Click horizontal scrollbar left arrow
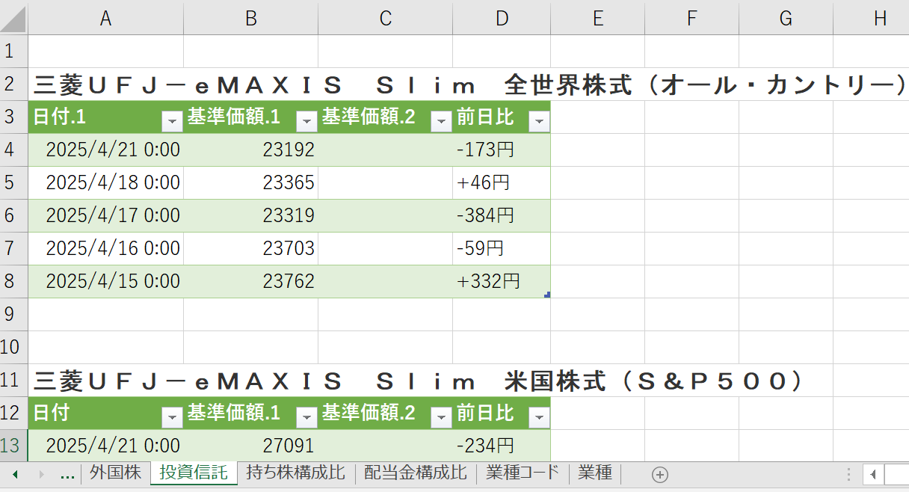This screenshot has width=909, height=492. (x=872, y=474)
